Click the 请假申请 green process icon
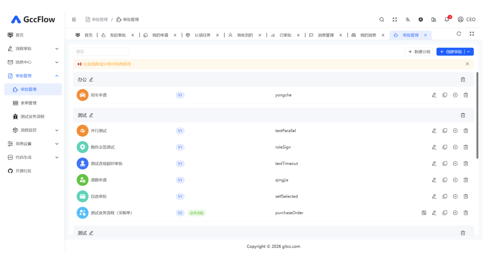484x258 pixels. (x=82, y=180)
